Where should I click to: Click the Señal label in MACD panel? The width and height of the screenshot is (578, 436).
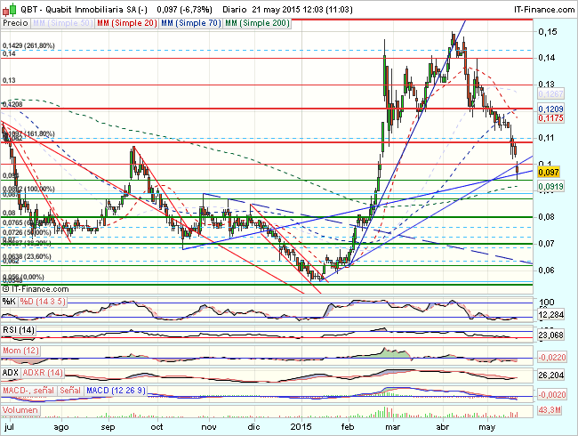click(x=70, y=391)
